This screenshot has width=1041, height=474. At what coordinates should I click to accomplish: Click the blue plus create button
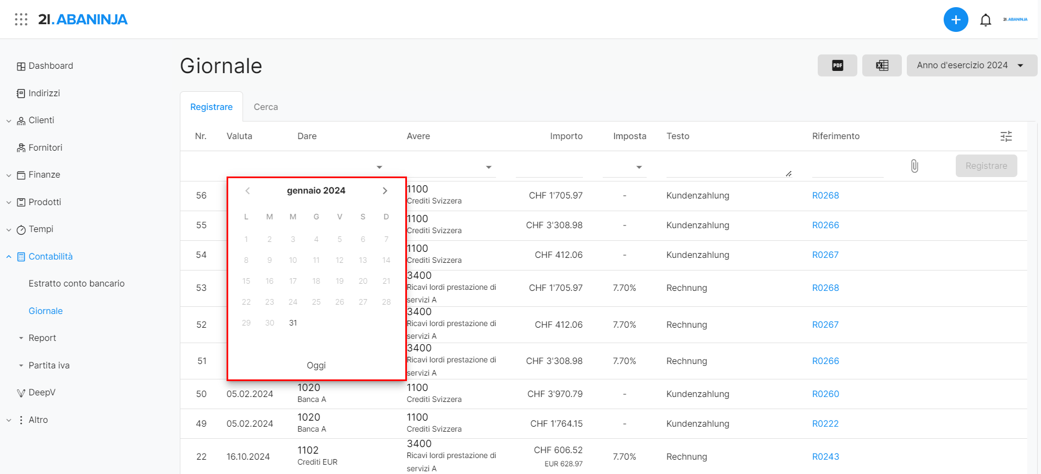956,20
